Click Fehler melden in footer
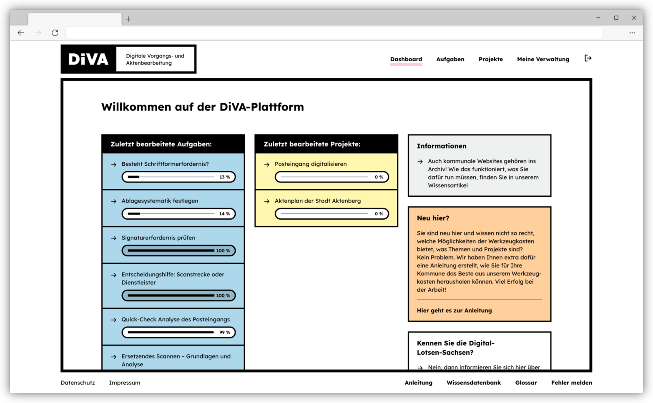 [571, 383]
